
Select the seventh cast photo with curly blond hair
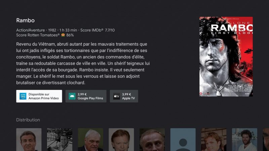214,140
